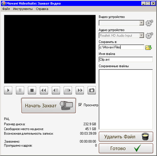Stop playback with the square stop button
Image resolution: width=157 pixels, height=156 pixels.
[x=32, y=90]
